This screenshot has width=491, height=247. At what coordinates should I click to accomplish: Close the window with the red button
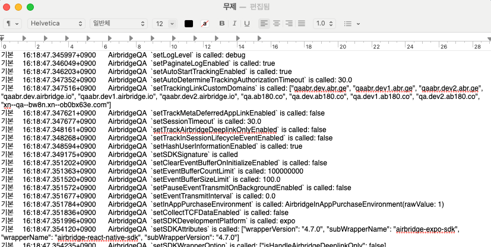pos(7,7)
